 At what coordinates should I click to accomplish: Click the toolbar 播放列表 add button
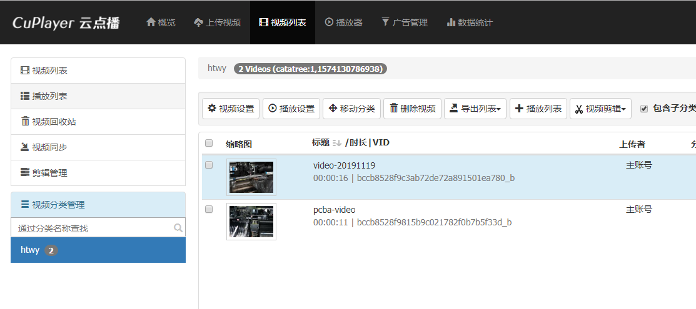coord(538,109)
